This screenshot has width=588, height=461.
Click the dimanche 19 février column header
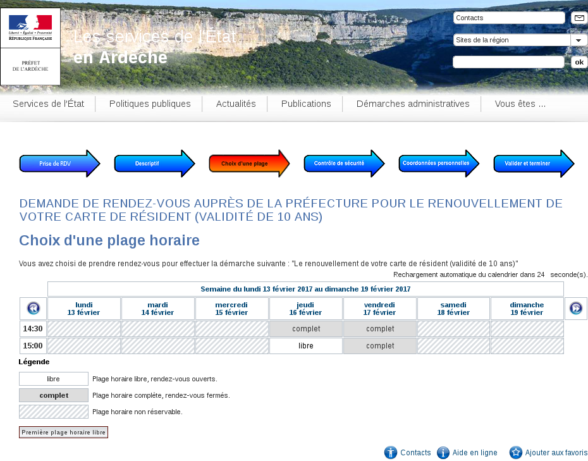click(x=527, y=309)
